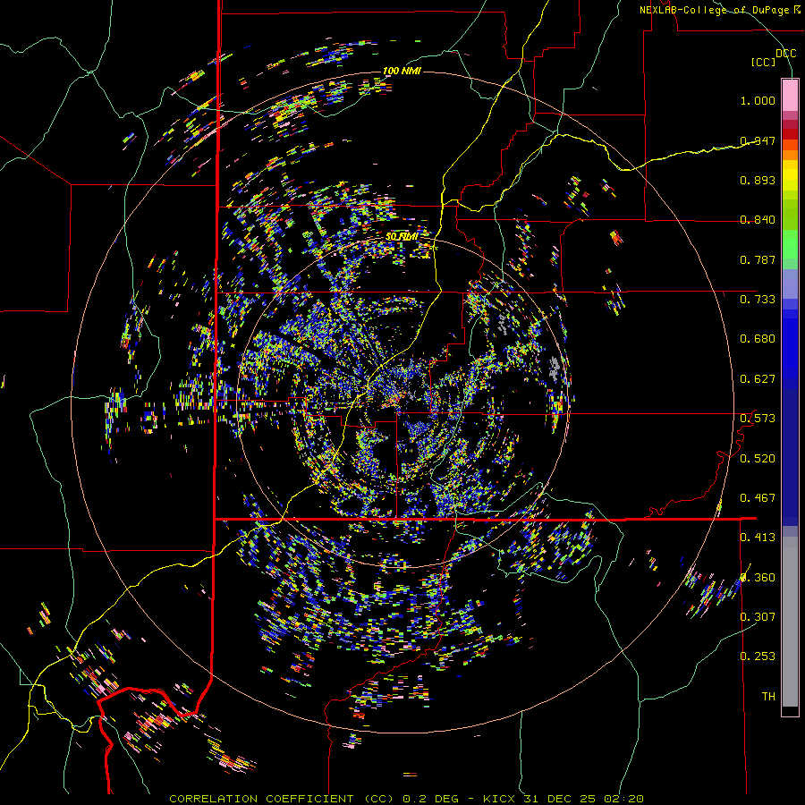The height and width of the screenshot is (805, 805).
Task: Select the 0.520 color scale value
Action: [758, 459]
